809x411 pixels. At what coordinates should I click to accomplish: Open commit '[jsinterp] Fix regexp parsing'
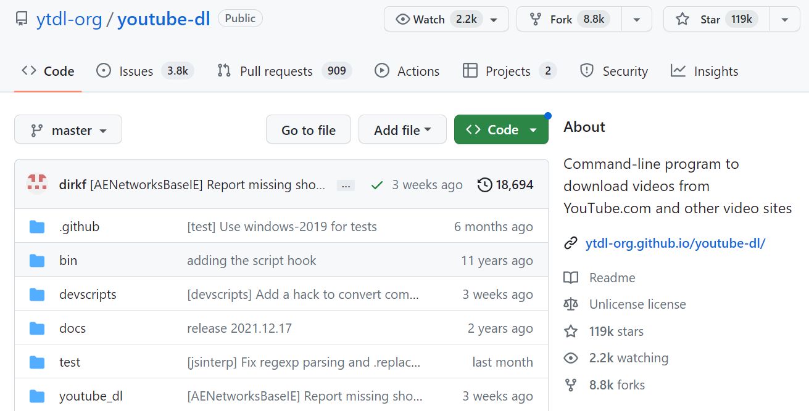[304, 362]
